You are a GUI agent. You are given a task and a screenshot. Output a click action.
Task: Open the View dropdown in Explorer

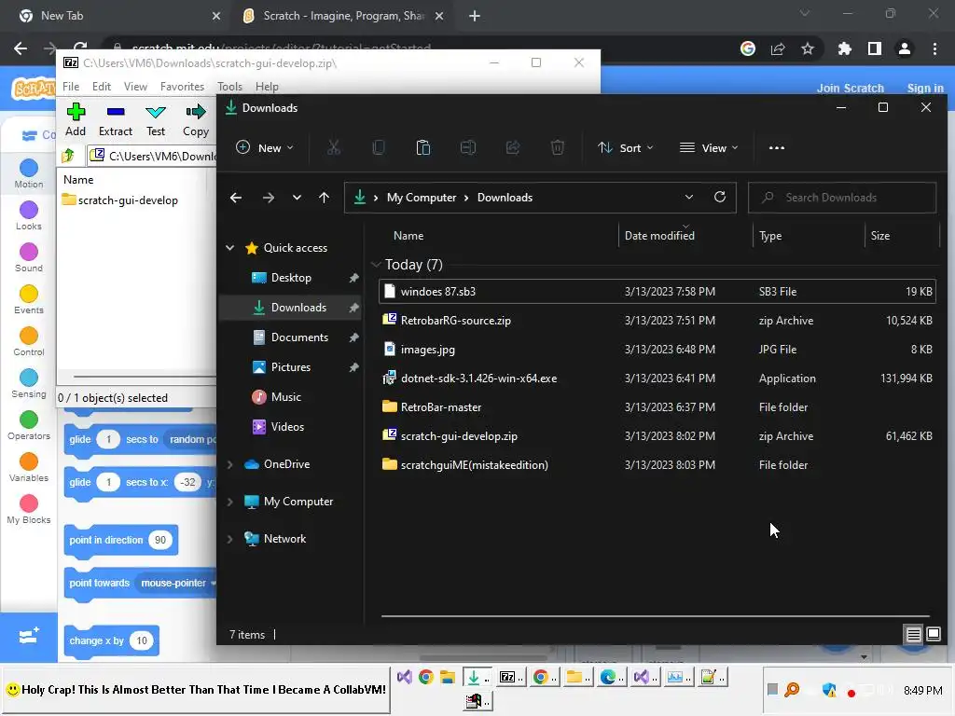tap(709, 147)
